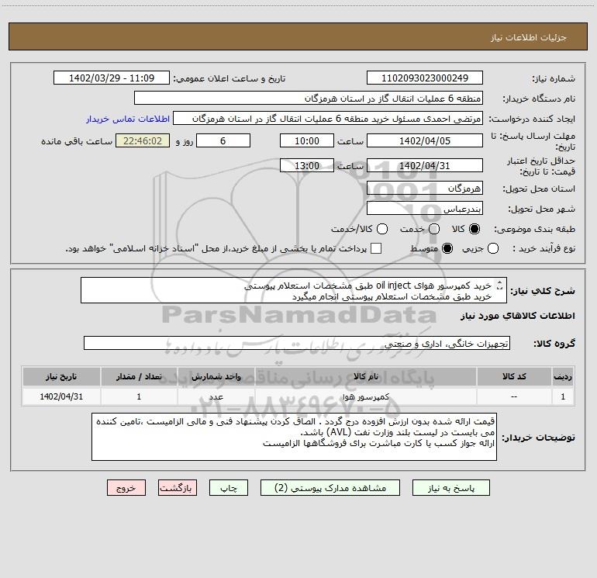Click the item code cell showing --
The image size is (597, 578).
click(514, 396)
